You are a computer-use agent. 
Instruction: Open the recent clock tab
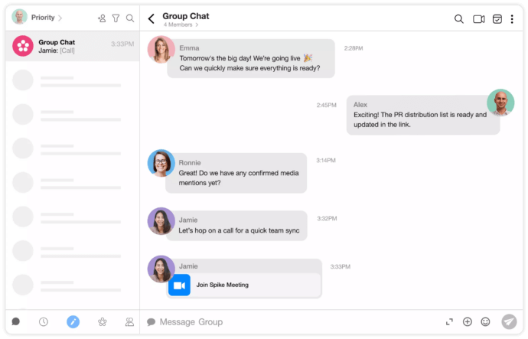click(x=44, y=322)
